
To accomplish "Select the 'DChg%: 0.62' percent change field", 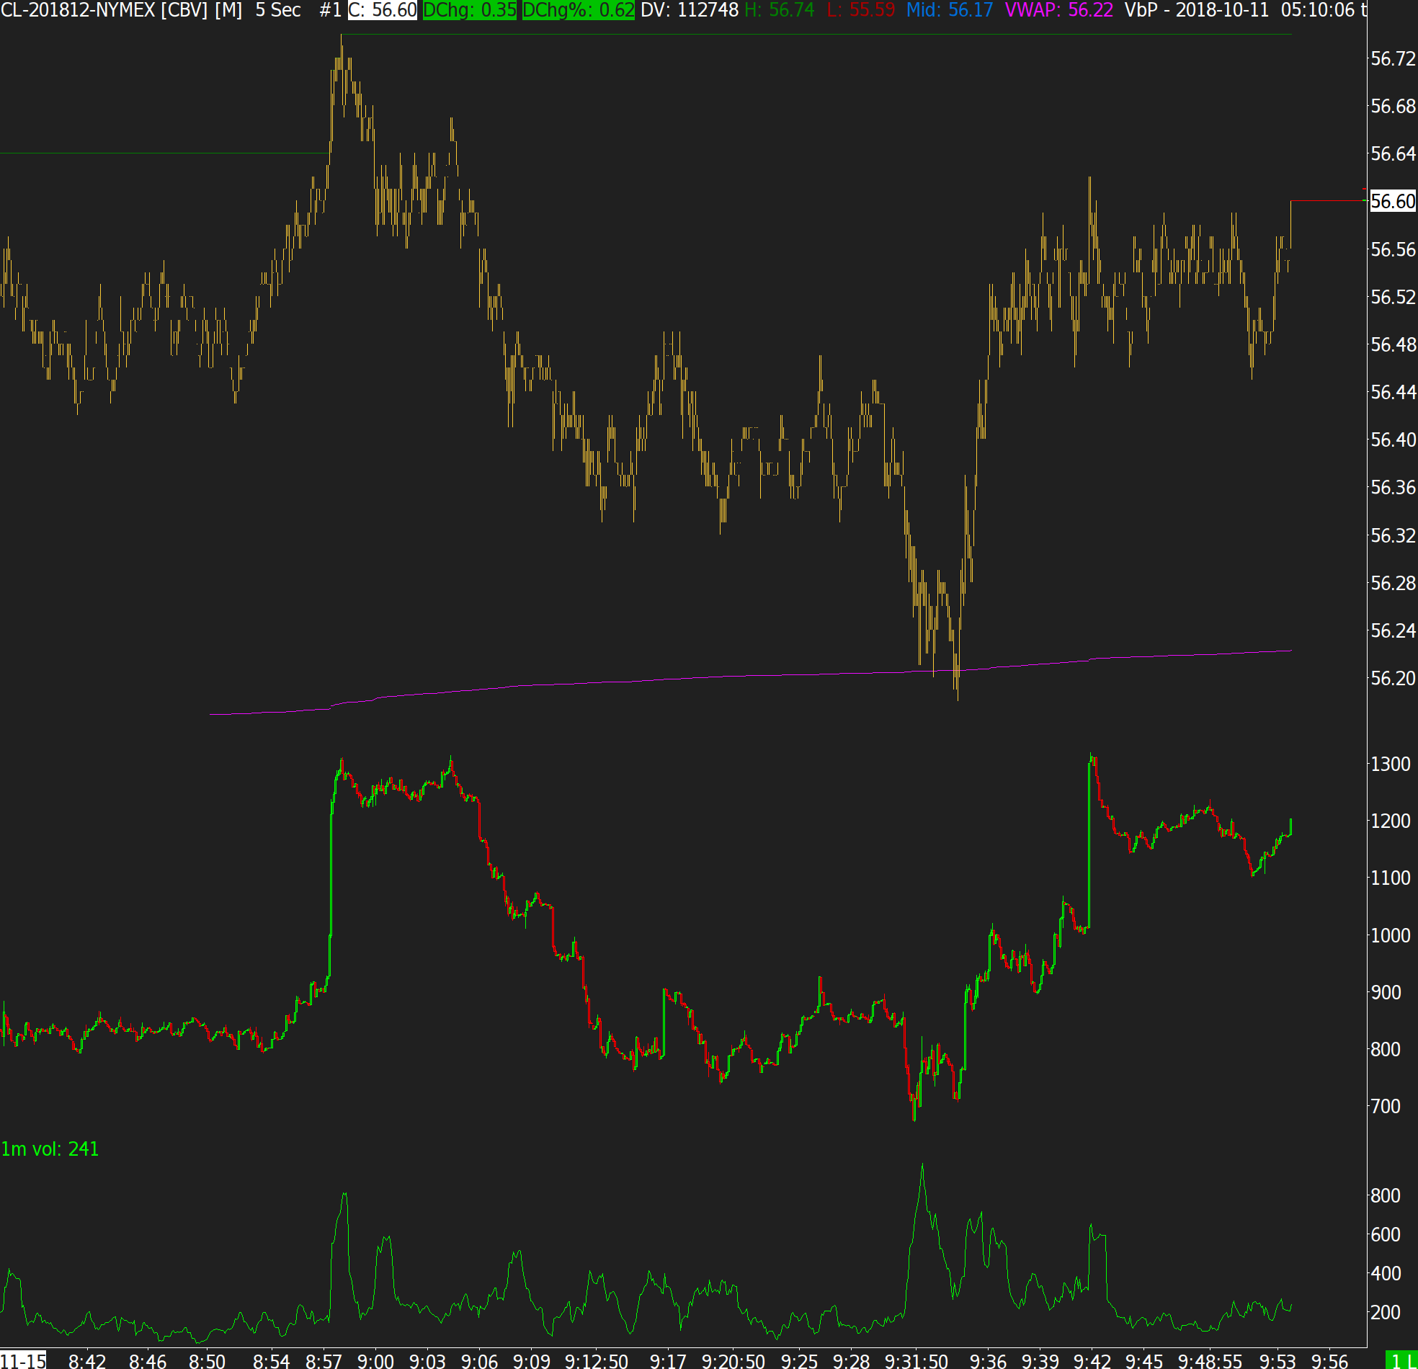I will 578,10.
